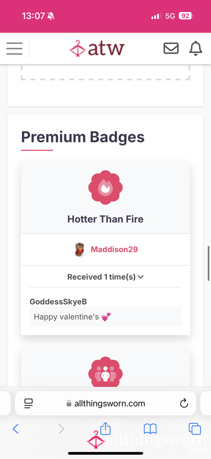Open messages via the envelope icon
211x459 pixels.
tap(171, 48)
